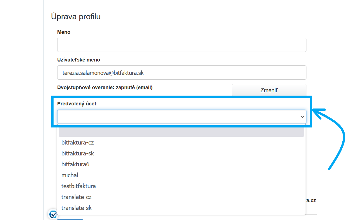Pick michal in the account dropdown
360x220 pixels.
pos(70,175)
